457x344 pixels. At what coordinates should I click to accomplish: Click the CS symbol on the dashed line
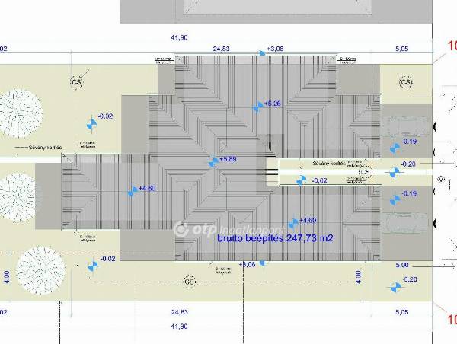click(x=190, y=282)
